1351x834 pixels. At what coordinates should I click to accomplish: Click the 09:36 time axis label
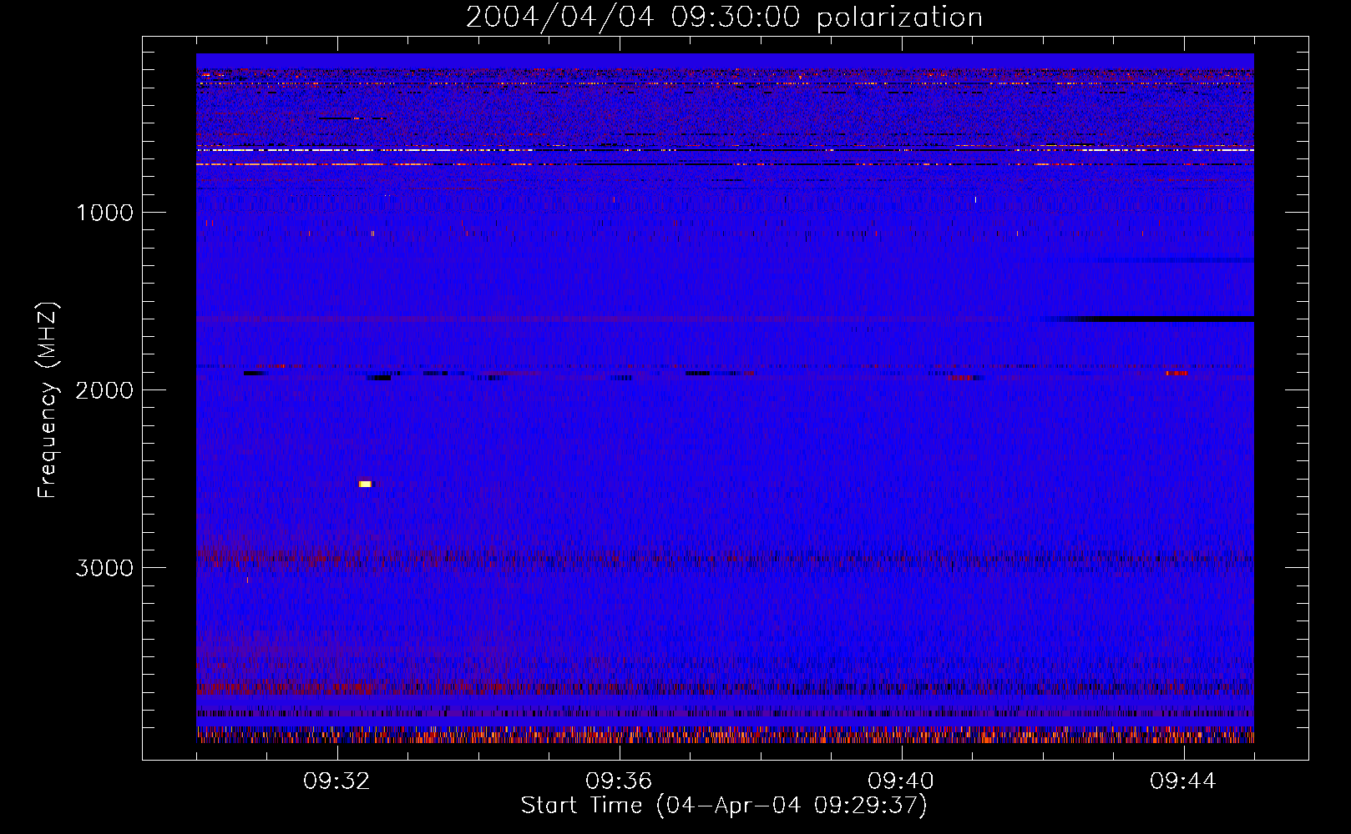619,781
